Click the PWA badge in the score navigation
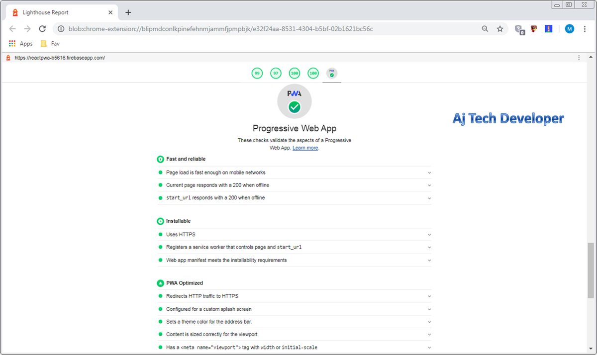The width and height of the screenshot is (597, 355). click(x=331, y=73)
